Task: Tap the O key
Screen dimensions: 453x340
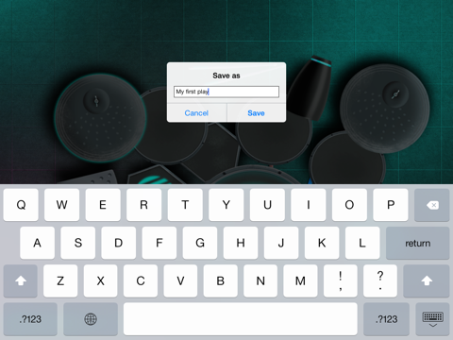Action: pos(349,205)
